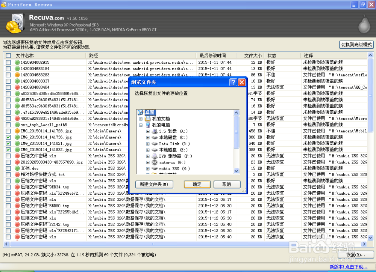Viewport: 376px width, 272px height.
Task: Click file list scroll-right arrow
Action: (x=364, y=244)
